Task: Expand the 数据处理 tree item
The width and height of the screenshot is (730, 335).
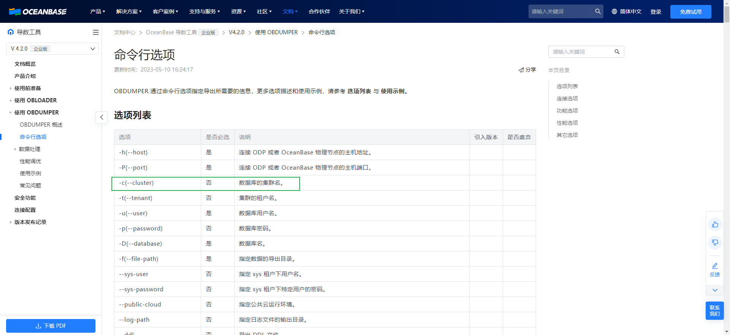Action: point(15,149)
